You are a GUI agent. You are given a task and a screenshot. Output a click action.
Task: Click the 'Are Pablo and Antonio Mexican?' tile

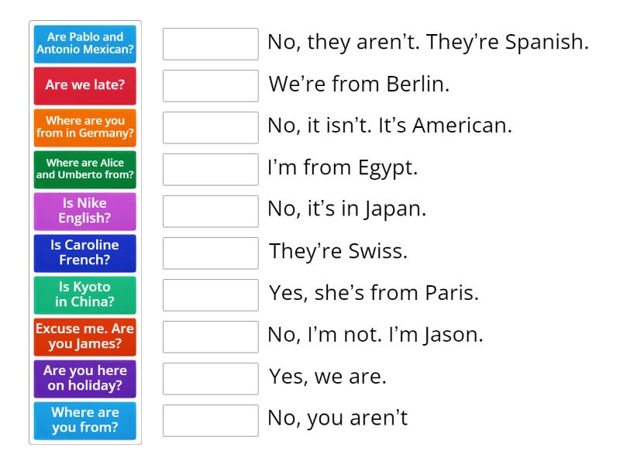click(x=85, y=44)
